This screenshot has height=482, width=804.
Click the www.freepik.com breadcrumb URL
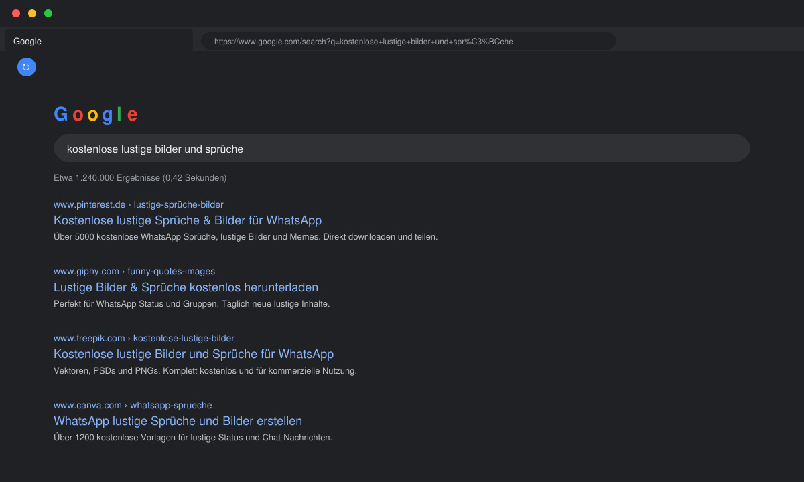pyautogui.click(x=144, y=338)
